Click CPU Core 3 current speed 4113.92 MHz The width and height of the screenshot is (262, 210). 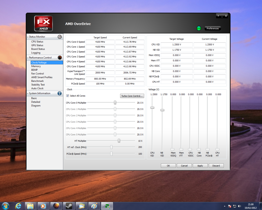coord(130,57)
